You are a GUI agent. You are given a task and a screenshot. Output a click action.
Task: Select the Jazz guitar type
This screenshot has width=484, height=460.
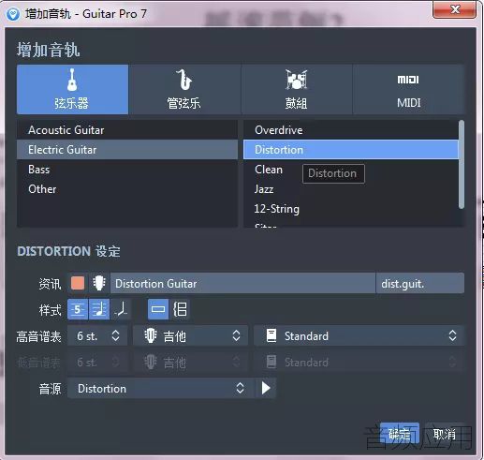(351, 189)
